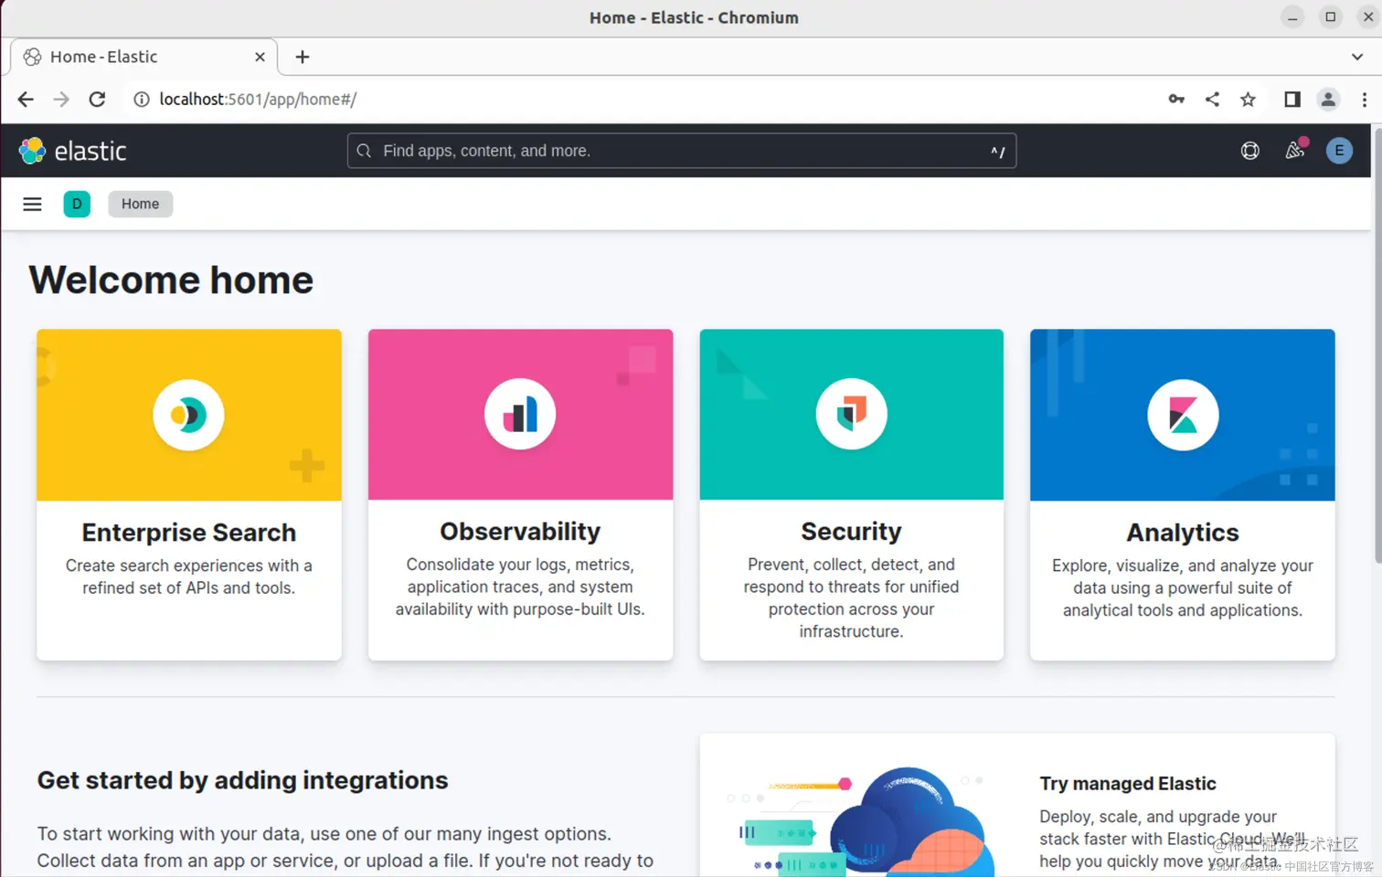Click the green D space avatar

[x=77, y=204]
